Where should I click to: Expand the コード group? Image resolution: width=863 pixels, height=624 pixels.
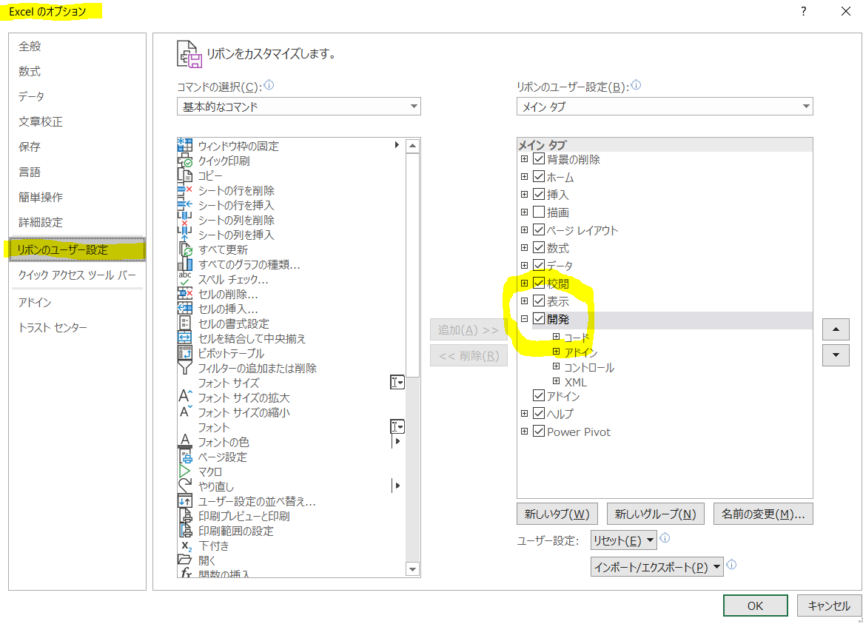click(557, 336)
